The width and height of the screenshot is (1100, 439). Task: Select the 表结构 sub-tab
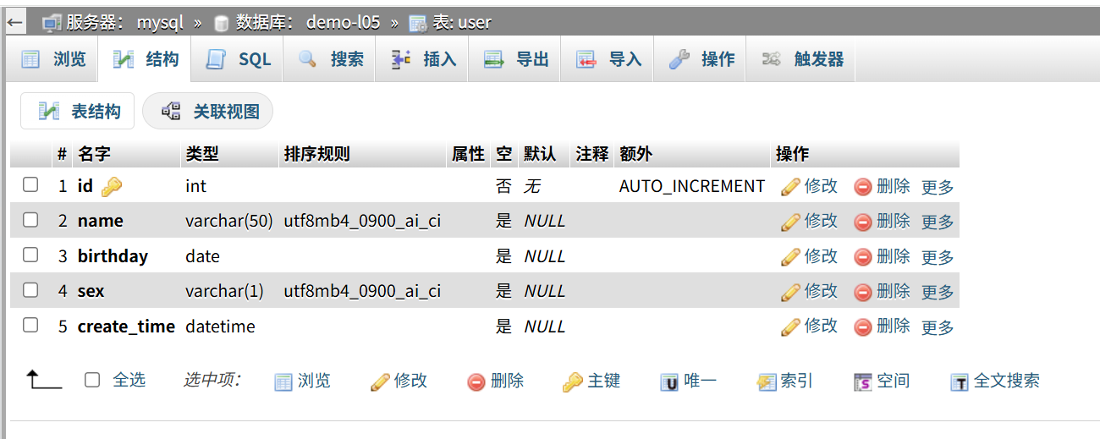pyautogui.click(x=78, y=111)
